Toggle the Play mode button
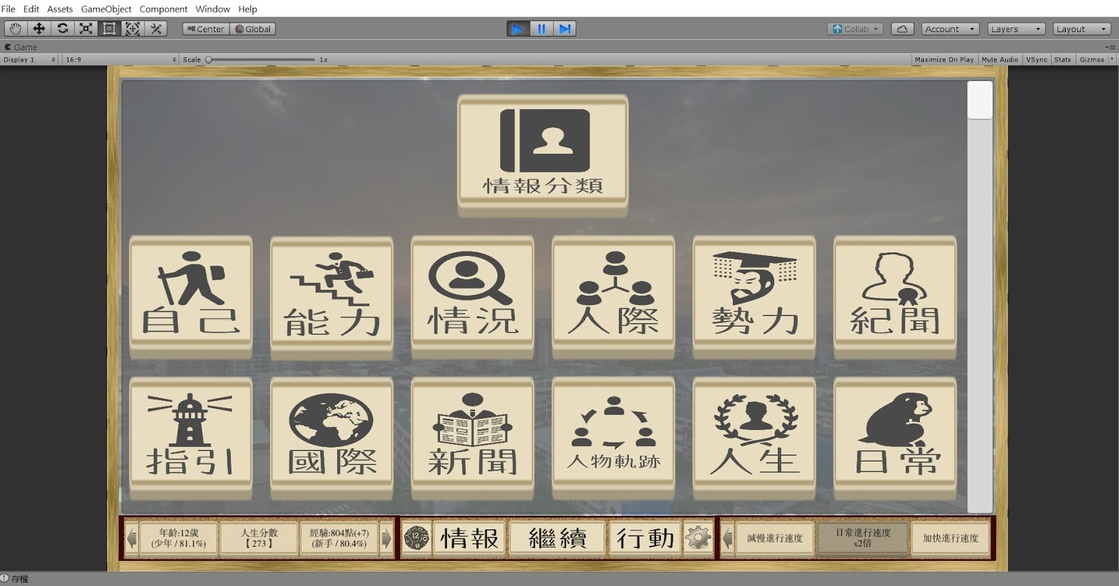 coord(518,29)
